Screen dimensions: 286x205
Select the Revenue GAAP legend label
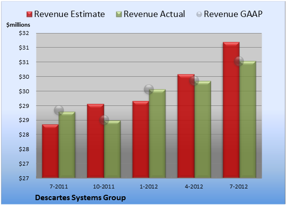coord(233,14)
